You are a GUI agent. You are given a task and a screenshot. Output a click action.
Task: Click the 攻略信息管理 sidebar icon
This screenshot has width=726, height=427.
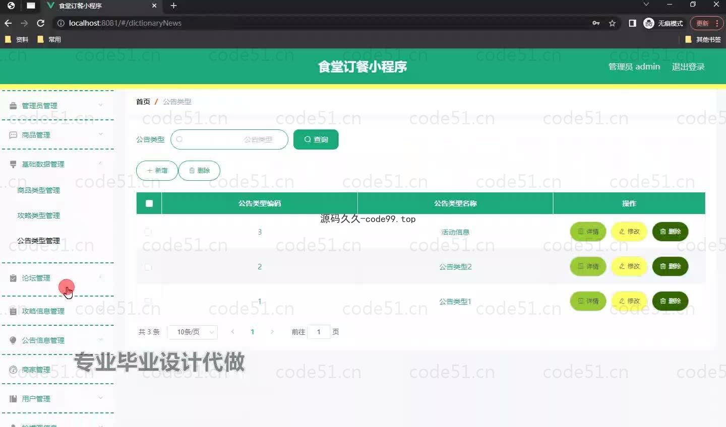[x=13, y=311]
